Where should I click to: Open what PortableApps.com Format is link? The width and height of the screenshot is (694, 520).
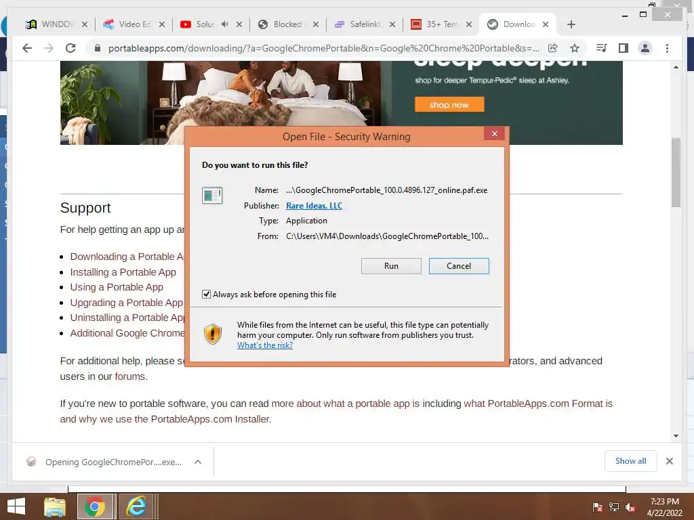point(537,404)
